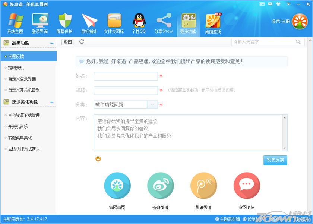Click the title bar feedback chat icon

tap(270, 4)
